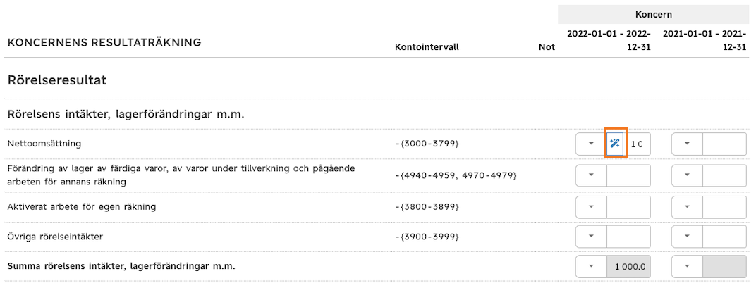Open Aktiverat arbete 2022 dropdown arrow
This screenshot has width=756, height=288.
tap(591, 207)
